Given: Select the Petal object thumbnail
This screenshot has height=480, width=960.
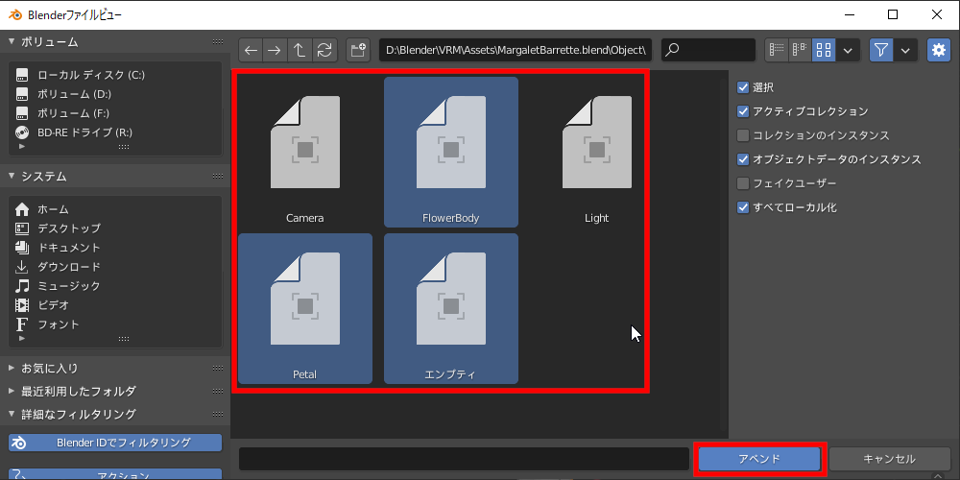Looking at the screenshot, I should (x=305, y=308).
